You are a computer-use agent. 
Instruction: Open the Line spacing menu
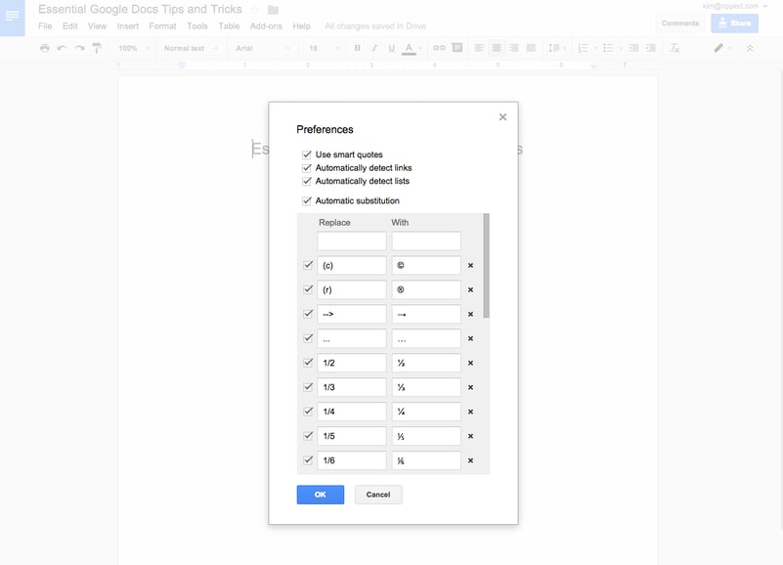pos(557,48)
